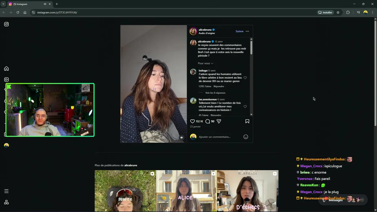
Task: Open the sidebar hamburger More menu
Action: [x=6, y=191]
